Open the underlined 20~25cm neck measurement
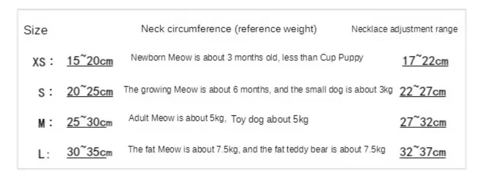This screenshot has height=180, width=483. coord(90,92)
